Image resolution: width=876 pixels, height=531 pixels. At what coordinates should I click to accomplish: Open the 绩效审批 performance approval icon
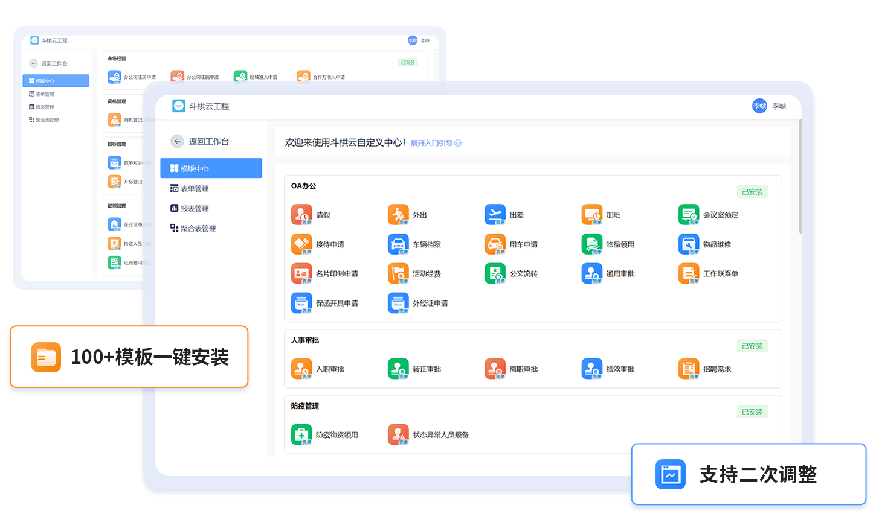point(591,369)
